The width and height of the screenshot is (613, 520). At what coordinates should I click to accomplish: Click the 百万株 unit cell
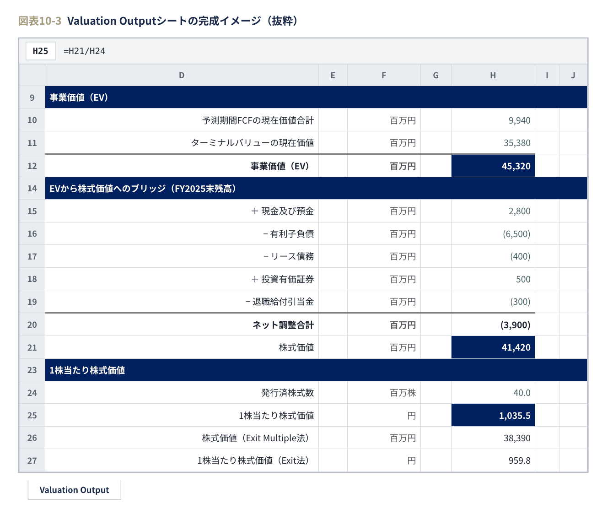tap(384, 393)
